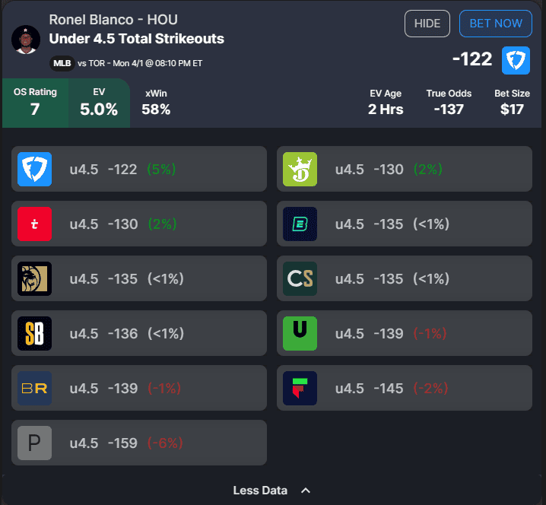Click the chevron arrow next to Less Data
This screenshot has width=546, height=505.
coord(306,491)
